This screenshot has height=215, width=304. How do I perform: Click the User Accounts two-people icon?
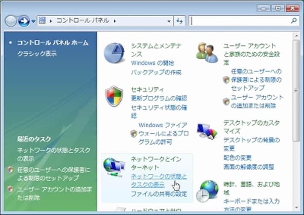[x=207, y=52]
